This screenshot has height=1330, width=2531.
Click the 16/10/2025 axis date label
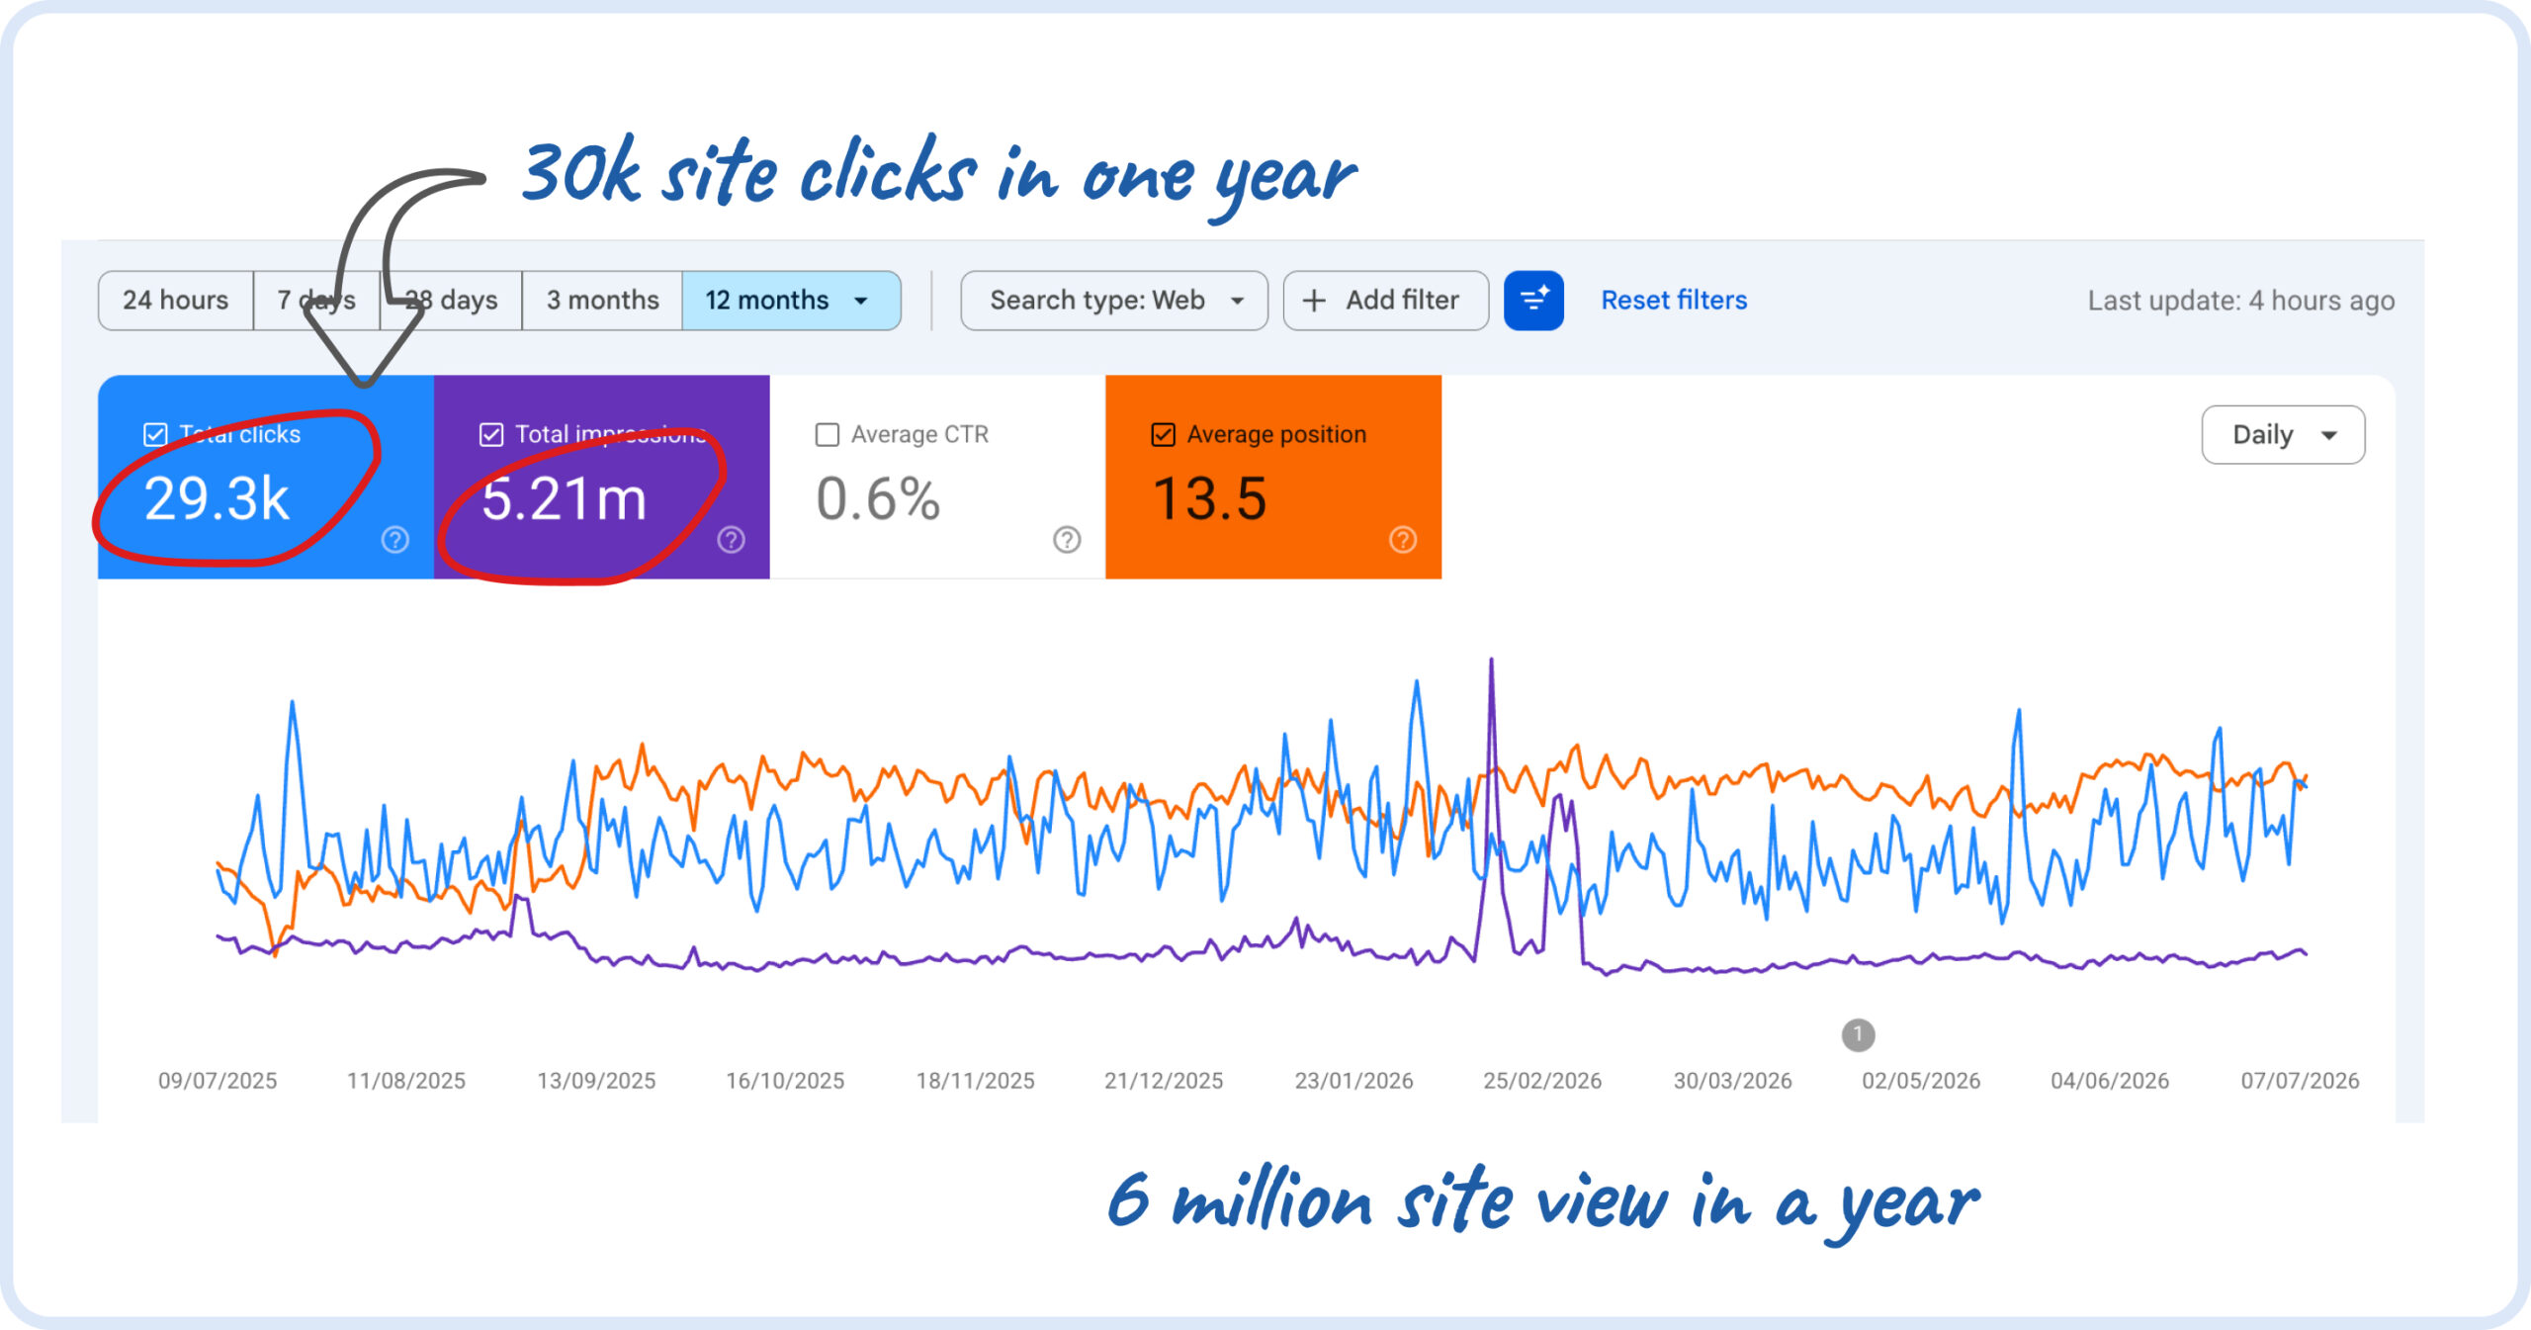tap(785, 1081)
